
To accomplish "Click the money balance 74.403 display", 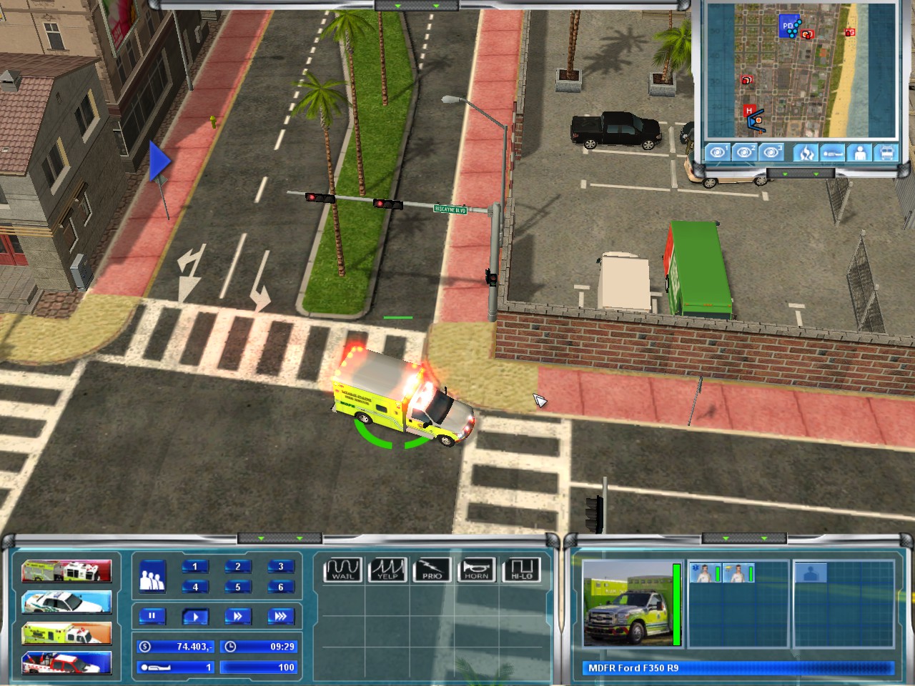I will tap(175, 646).
